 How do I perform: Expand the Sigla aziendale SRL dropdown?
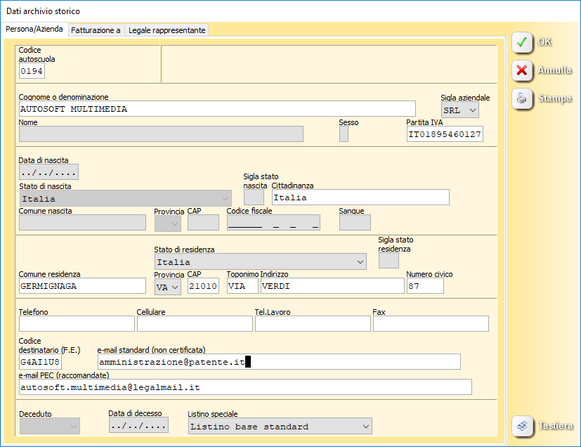coord(472,110)
